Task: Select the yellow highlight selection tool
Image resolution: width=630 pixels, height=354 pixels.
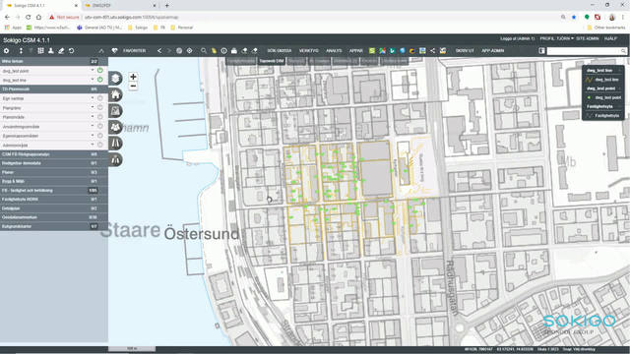Action: pyautogui.click(x=214, y=51)
